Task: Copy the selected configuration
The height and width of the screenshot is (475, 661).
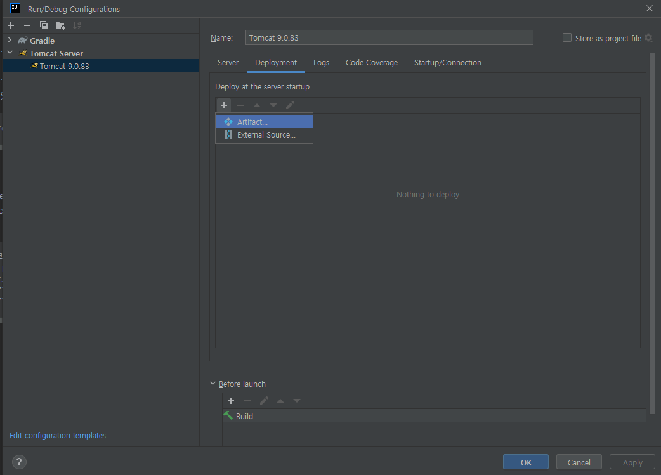Action: pyautogui.click(x=43, y=25)
